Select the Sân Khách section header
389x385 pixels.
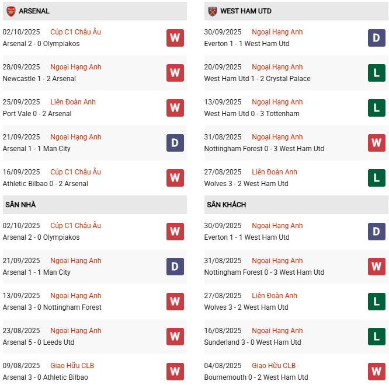[226, 205]
